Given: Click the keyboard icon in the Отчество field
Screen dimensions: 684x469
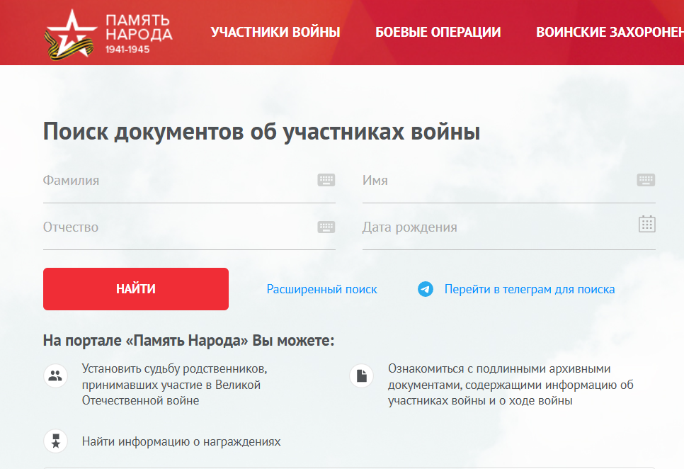Looking at the screenshot, I should click(326, 227).
